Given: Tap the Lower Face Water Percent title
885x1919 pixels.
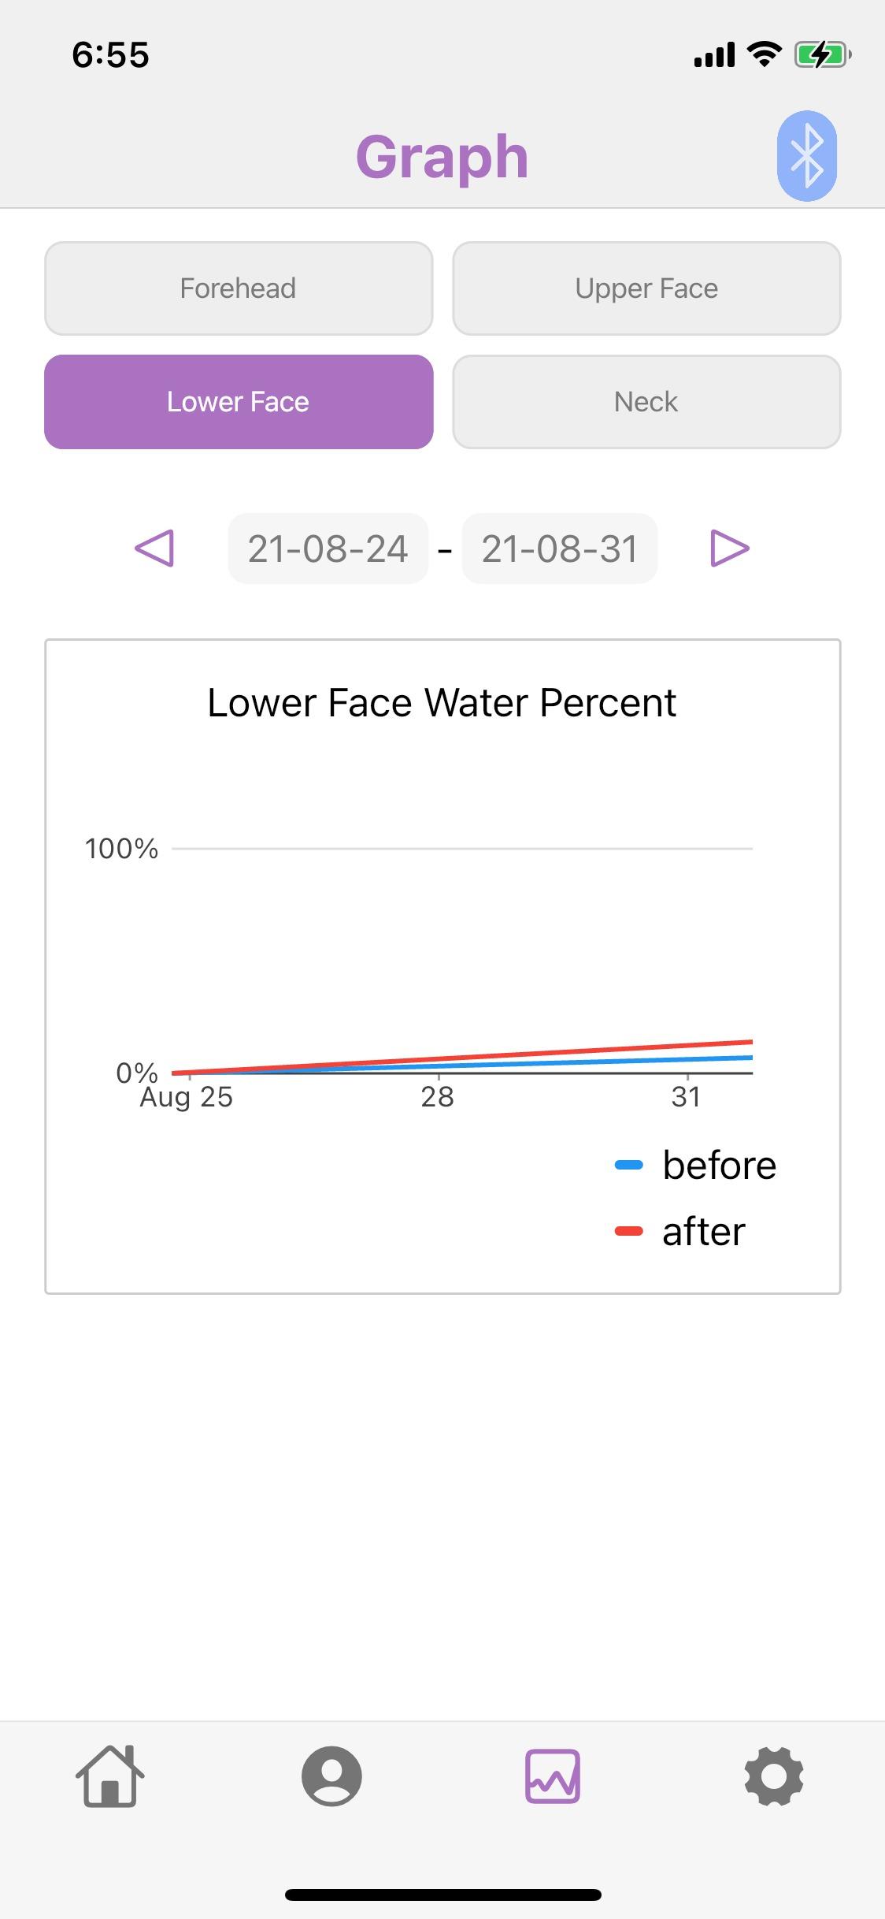Looking at the screenshot, I should (x=442, y=703).
